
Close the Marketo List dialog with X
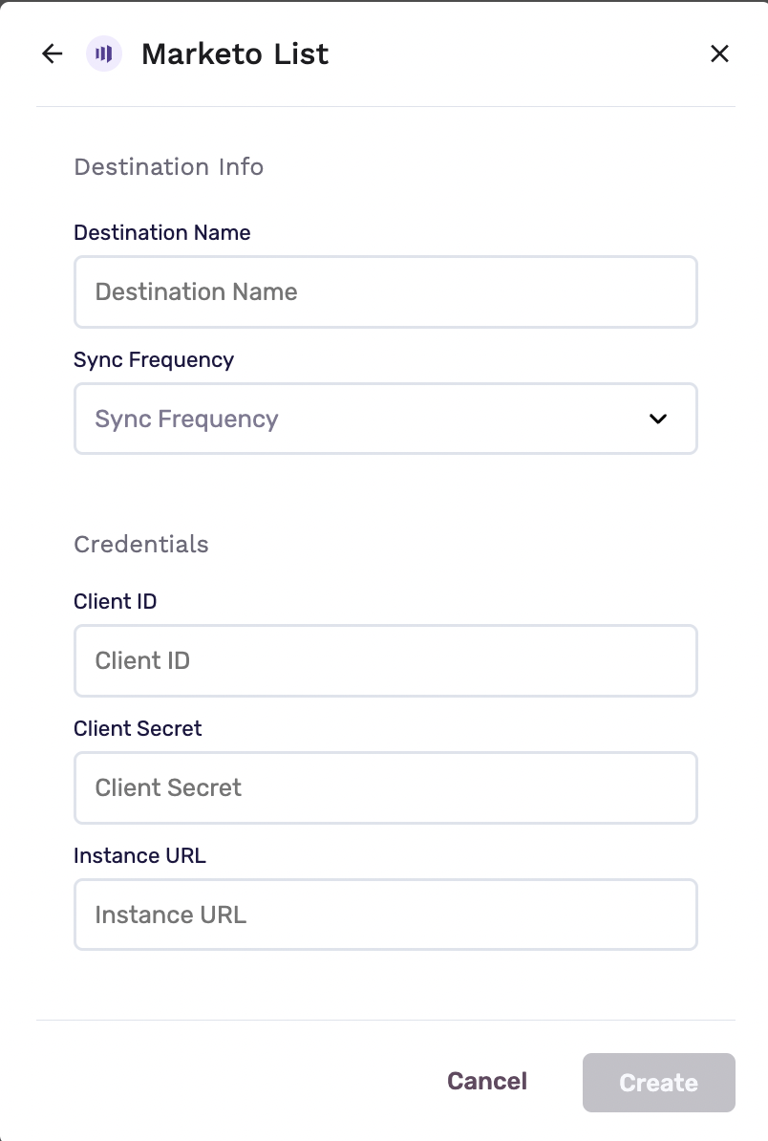719,54
